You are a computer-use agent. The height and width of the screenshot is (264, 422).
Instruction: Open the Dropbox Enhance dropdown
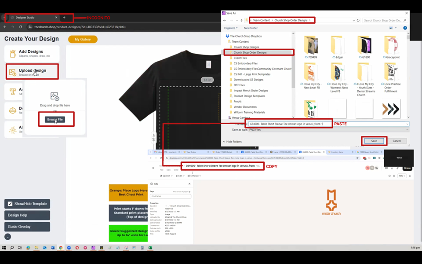point(195,176)
